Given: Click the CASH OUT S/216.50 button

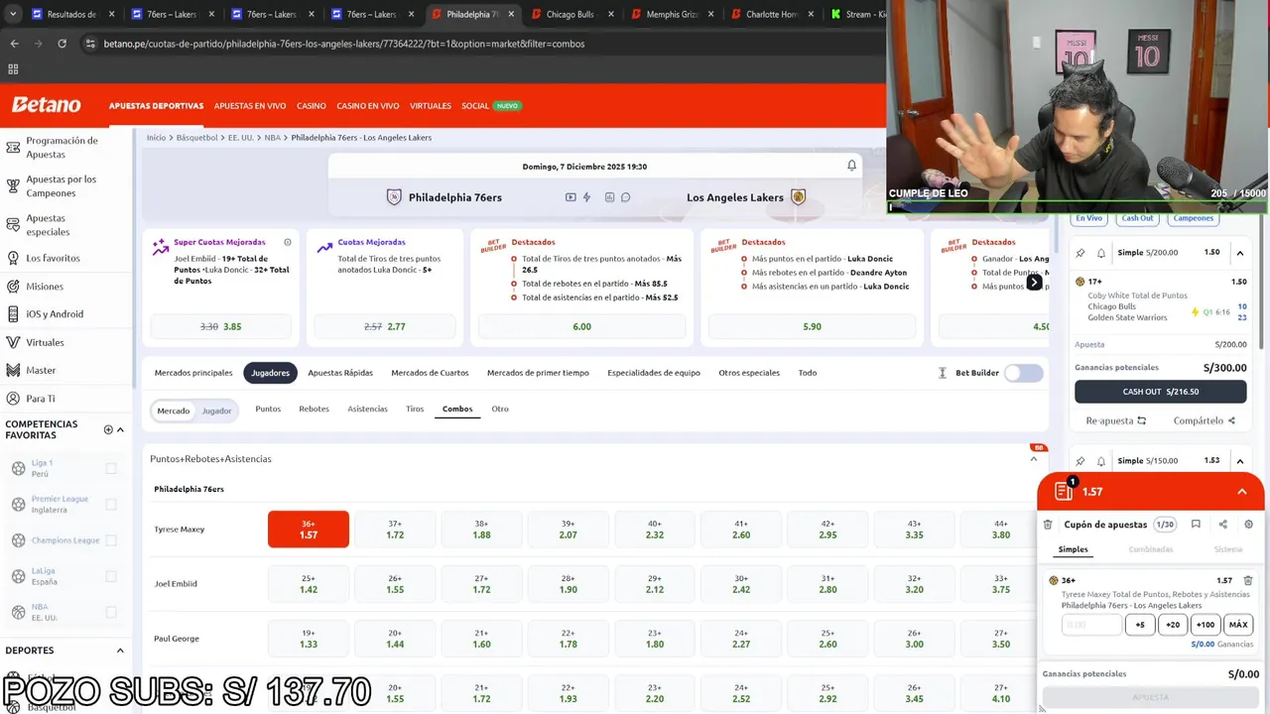Looking at the screenshot, I should click(x=1160, y=392).
